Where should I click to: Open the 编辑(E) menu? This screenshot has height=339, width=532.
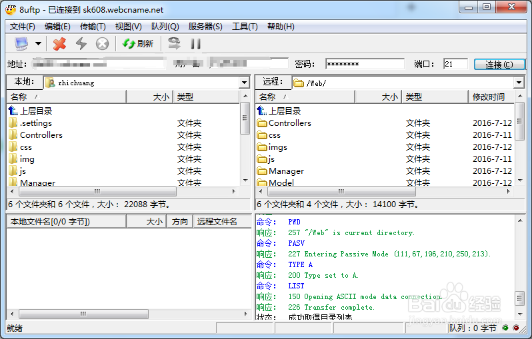point(57,27)
